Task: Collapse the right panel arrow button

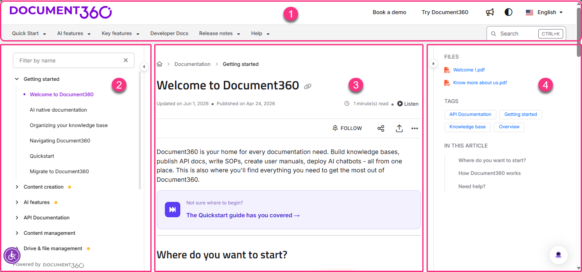Action: 433,63
